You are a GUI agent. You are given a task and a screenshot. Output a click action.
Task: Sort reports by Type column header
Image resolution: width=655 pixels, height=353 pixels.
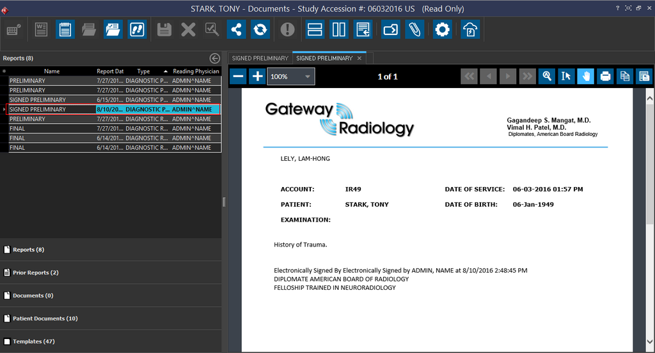pos(144,71)
